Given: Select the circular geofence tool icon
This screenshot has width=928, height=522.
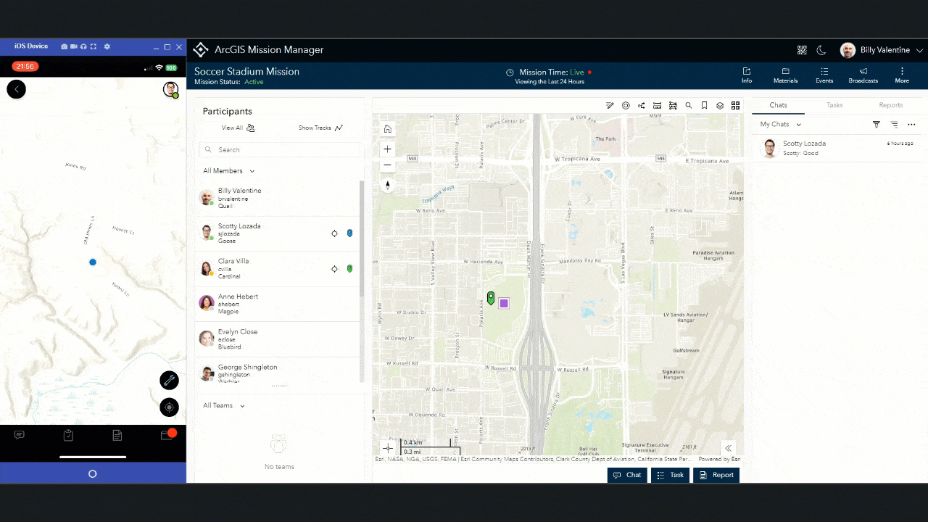Looking at the screenshot, I should tap(626, 106).
